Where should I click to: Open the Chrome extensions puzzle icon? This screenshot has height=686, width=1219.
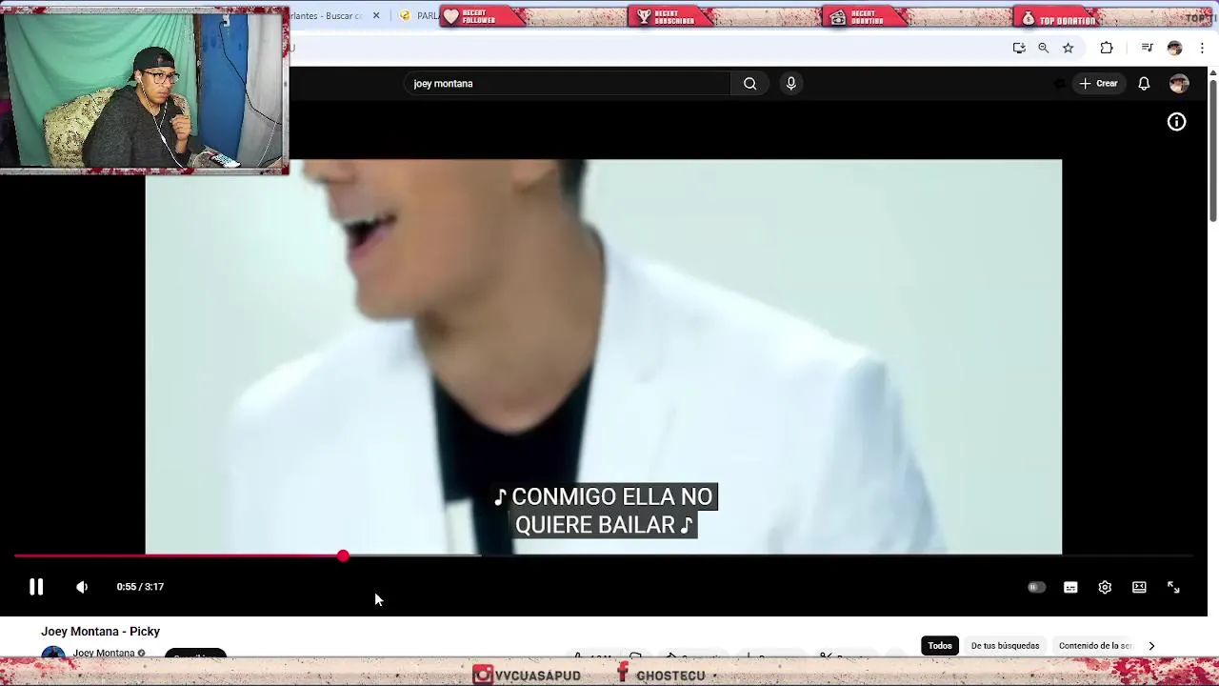1107,48
